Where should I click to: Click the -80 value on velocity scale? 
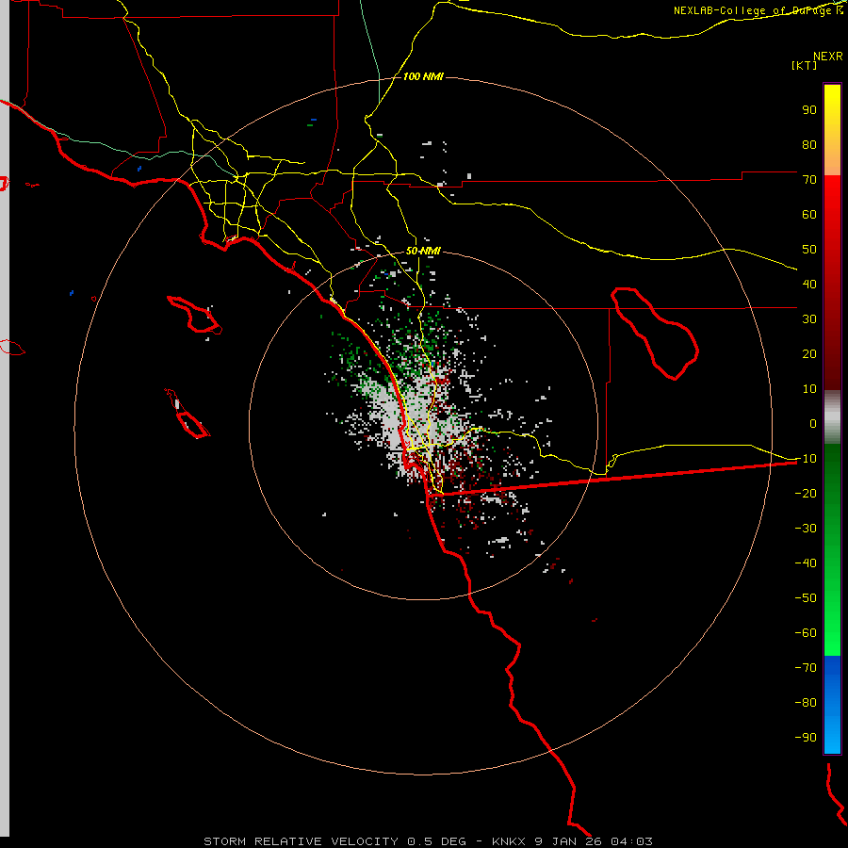tap(806, 703)
